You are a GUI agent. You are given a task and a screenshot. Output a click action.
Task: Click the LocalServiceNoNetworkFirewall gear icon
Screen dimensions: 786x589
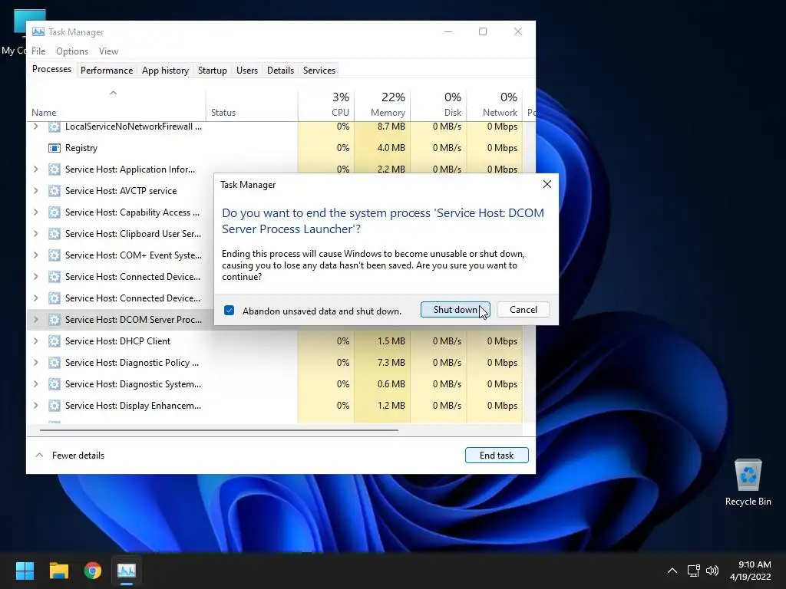[x=54, y=127]
